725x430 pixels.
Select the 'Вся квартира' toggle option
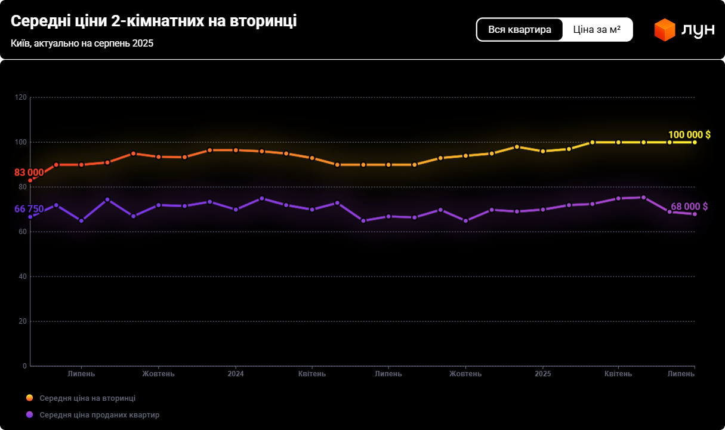pyautogui.click(x=520, y=29)
